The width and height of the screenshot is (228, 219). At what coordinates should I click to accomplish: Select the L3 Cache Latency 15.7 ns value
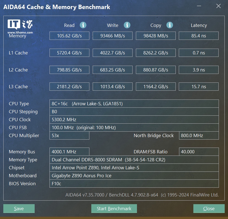click(199, 87)
